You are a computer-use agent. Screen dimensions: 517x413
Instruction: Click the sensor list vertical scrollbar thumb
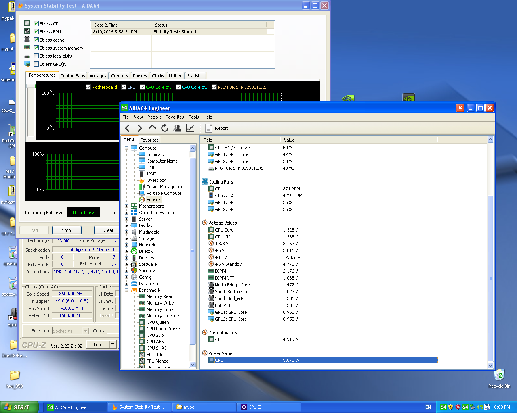491,278
